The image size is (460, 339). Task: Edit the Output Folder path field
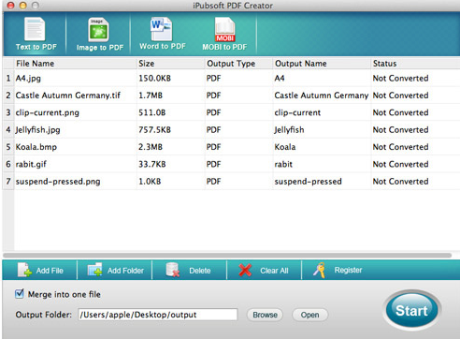pos(158,315)
